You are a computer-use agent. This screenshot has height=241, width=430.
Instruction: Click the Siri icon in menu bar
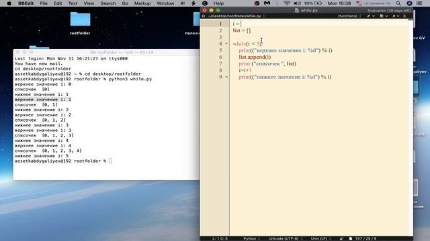[x=409, y=3]
